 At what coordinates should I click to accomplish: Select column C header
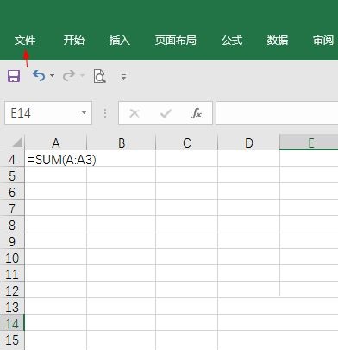click(x=186, y=143)
